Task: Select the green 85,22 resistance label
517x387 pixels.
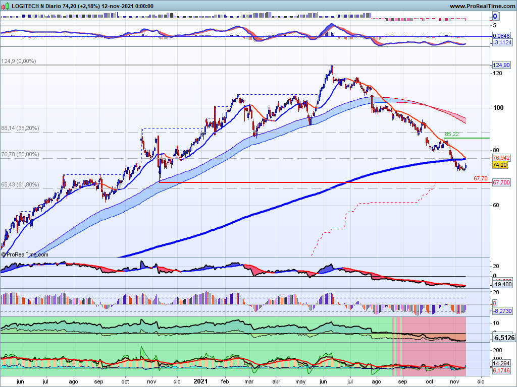Action: [x=452, y=134]
